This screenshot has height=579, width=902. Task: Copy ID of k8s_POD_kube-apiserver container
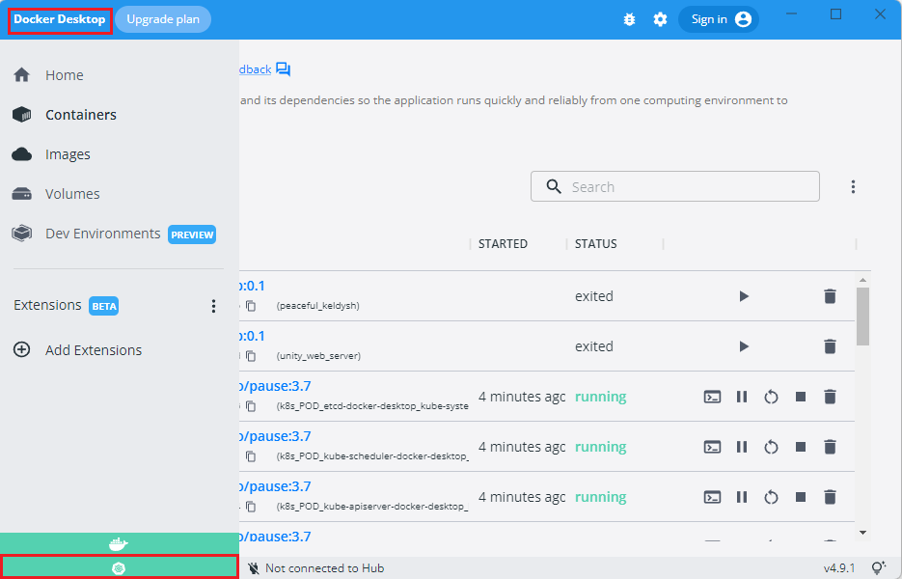pos(251,507)
